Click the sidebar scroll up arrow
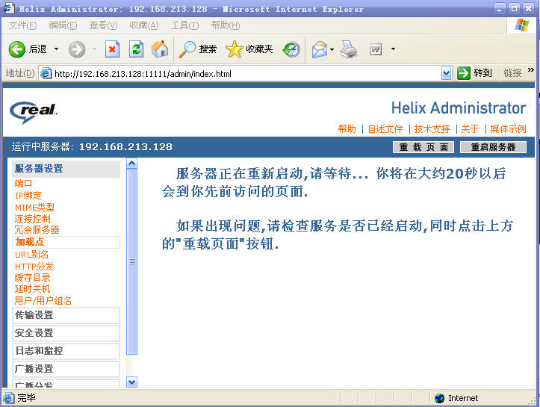This screenshot has height=407, width=540. click(131, 164)
